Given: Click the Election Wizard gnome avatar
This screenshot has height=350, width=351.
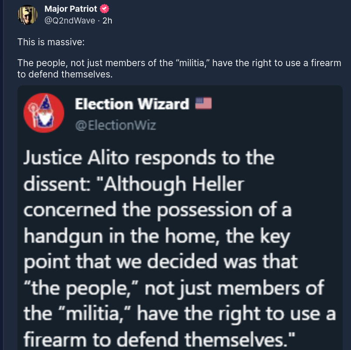Looking at the screenshot, I should pos(43,112).
